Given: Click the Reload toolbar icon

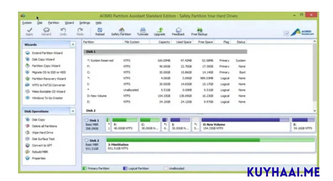Looking at the screenshot, I should [100, 30].
